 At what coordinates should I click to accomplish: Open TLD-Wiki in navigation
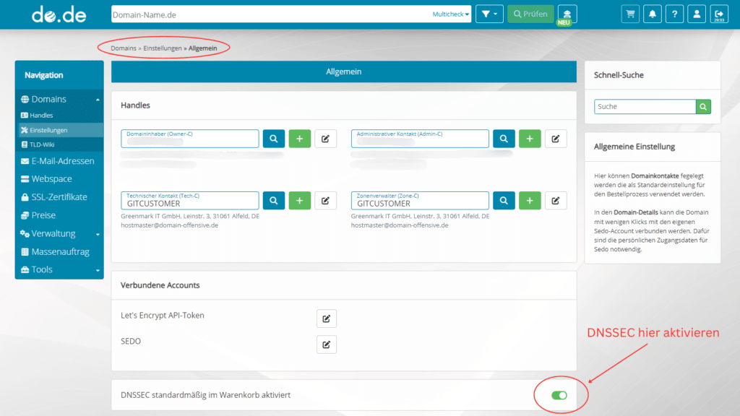[59, 144]
